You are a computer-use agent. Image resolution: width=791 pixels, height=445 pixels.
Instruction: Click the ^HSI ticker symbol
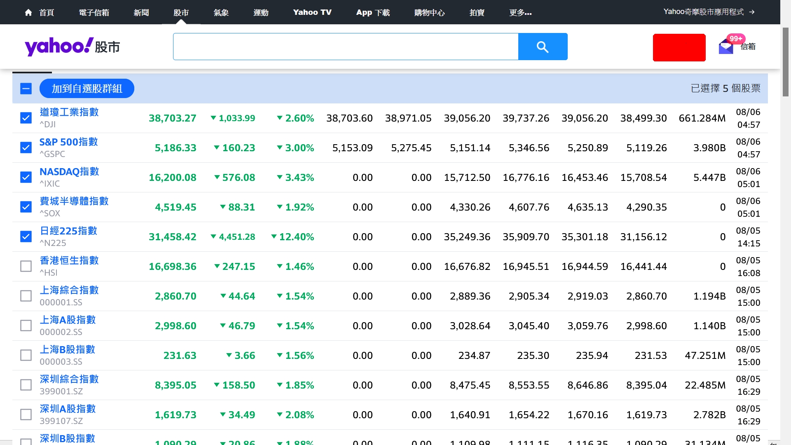tap(49, 273)
